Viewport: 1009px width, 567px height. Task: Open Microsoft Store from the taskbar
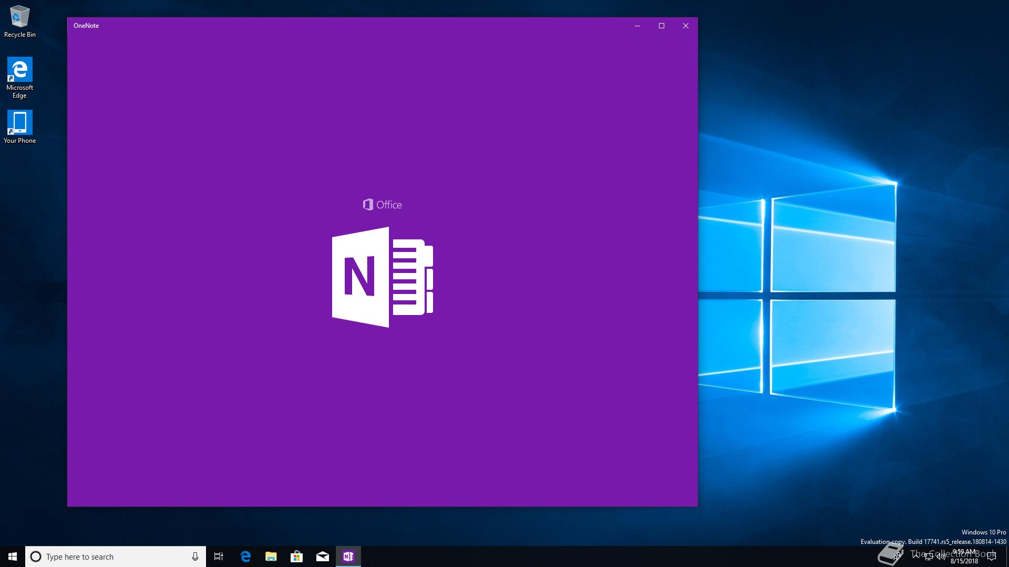pyautogui.click(x=297, y=556)
